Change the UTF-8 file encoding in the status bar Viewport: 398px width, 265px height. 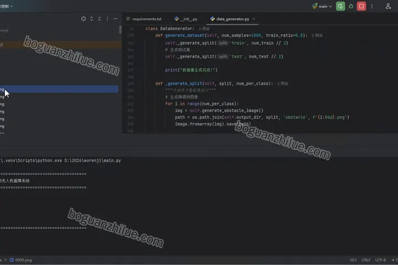[380, 260]
